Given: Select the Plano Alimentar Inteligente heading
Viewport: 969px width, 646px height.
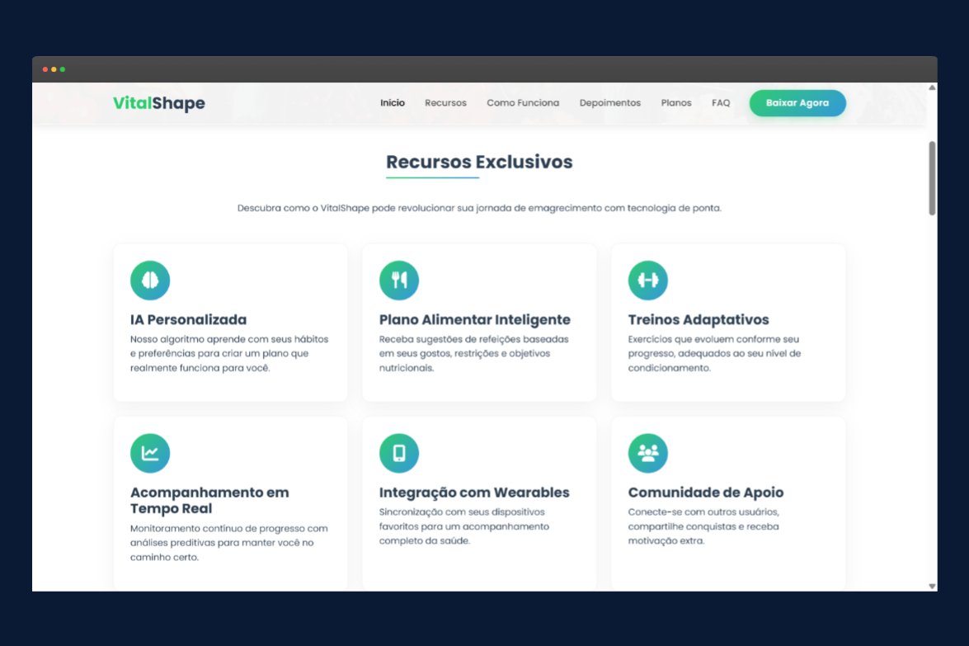Looking at the screenshot, I should (475, 320).
